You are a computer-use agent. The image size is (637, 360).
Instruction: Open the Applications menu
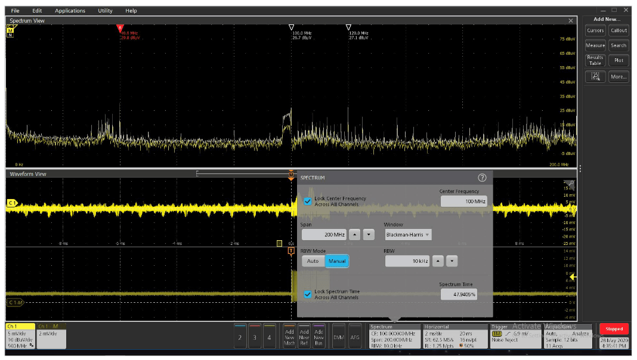[x=70, y=10]
